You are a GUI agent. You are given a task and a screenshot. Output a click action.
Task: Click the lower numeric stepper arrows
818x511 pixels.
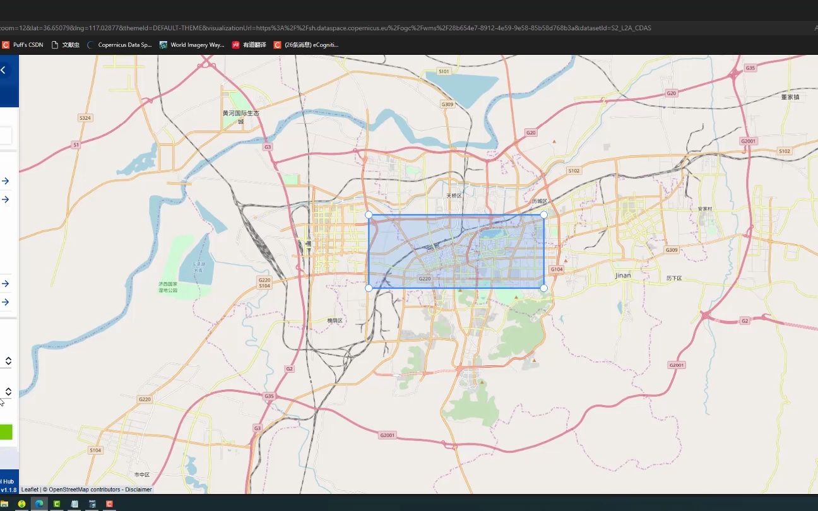pyautogui.click(x=8, y=392)
